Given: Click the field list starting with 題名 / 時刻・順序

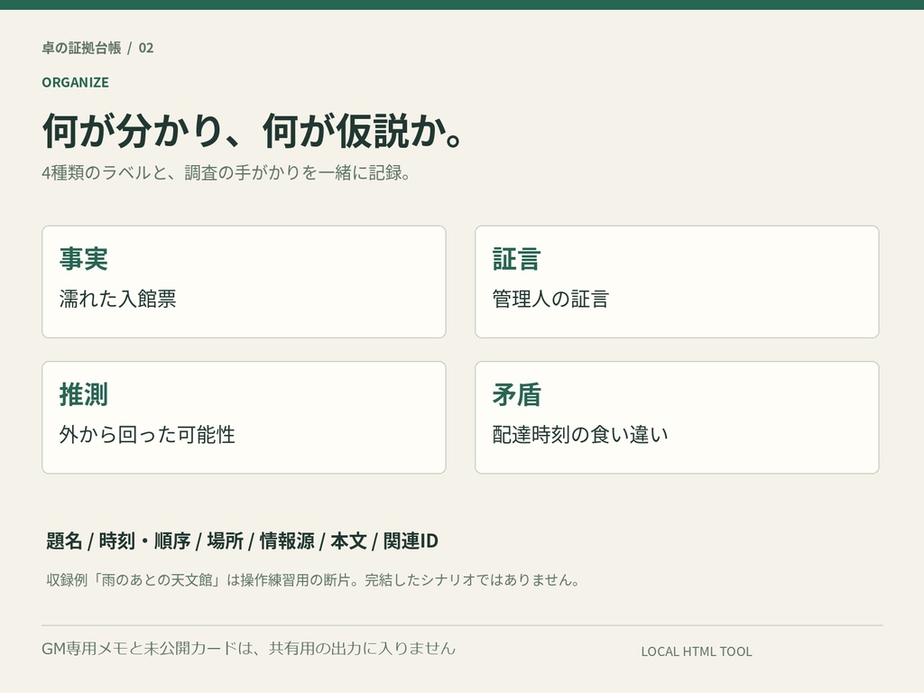Looking at the screenshot, I should [242, 541].
